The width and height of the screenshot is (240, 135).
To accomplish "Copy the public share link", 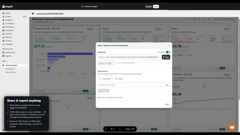I will coord(166,57).
